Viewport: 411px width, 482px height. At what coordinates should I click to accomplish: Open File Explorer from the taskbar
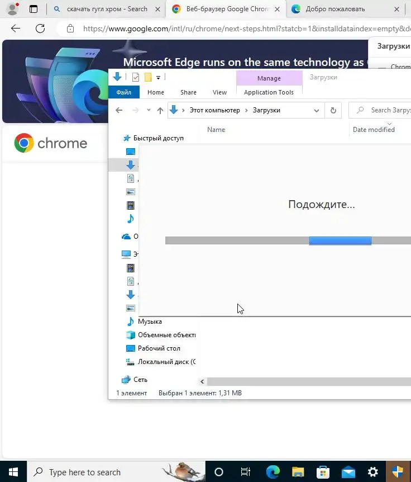coord(298,471)
